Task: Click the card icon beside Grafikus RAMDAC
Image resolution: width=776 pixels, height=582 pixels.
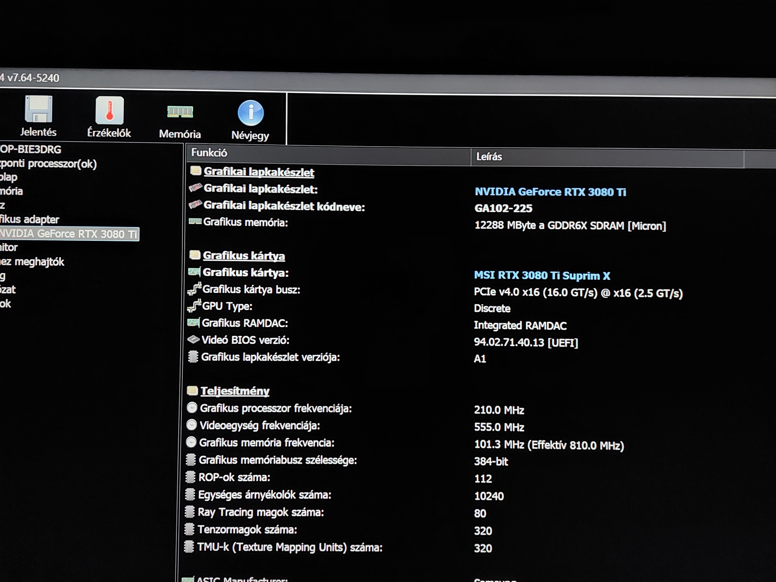Action: click(193, 322)
